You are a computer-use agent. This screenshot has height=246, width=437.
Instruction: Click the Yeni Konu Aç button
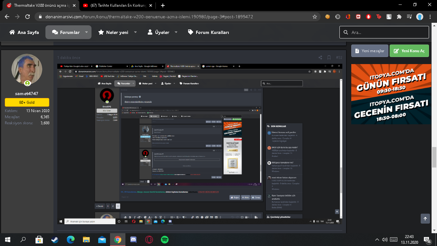pyautogui.click(x=409, y=51)
